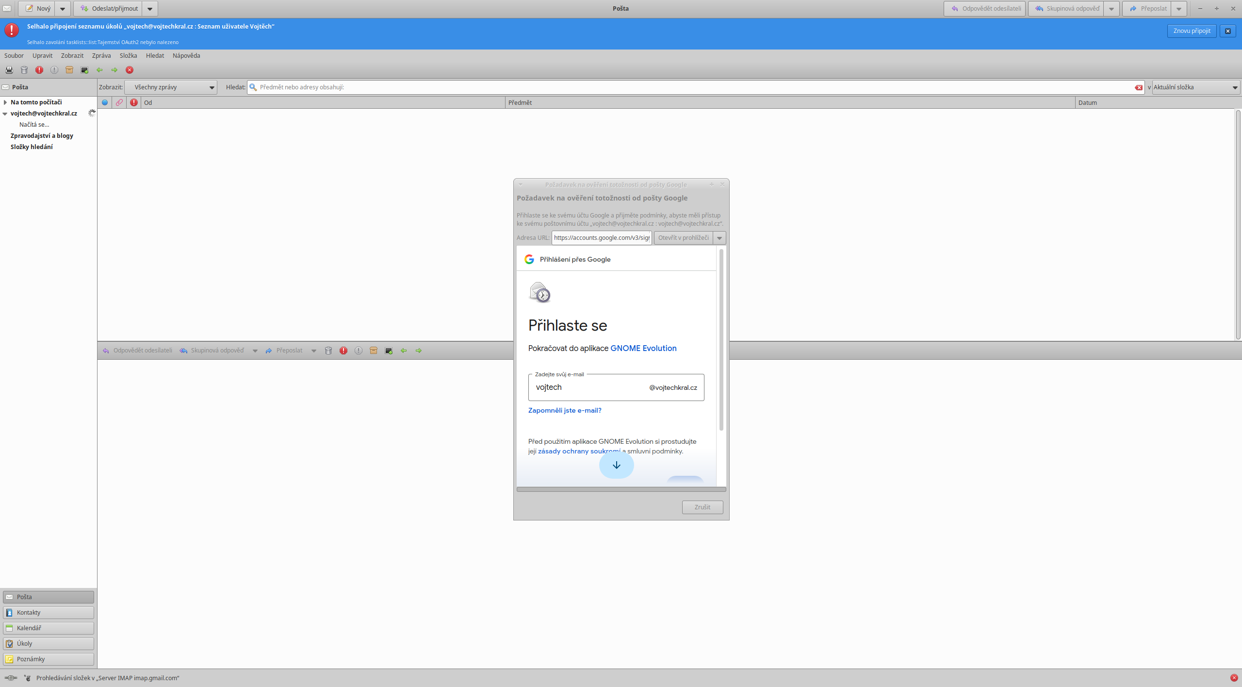This screenshot has height=687, width=1242.
Task: Open dropdown next to Otevřít v prohlížeči
Action: (x=719, y=238)
